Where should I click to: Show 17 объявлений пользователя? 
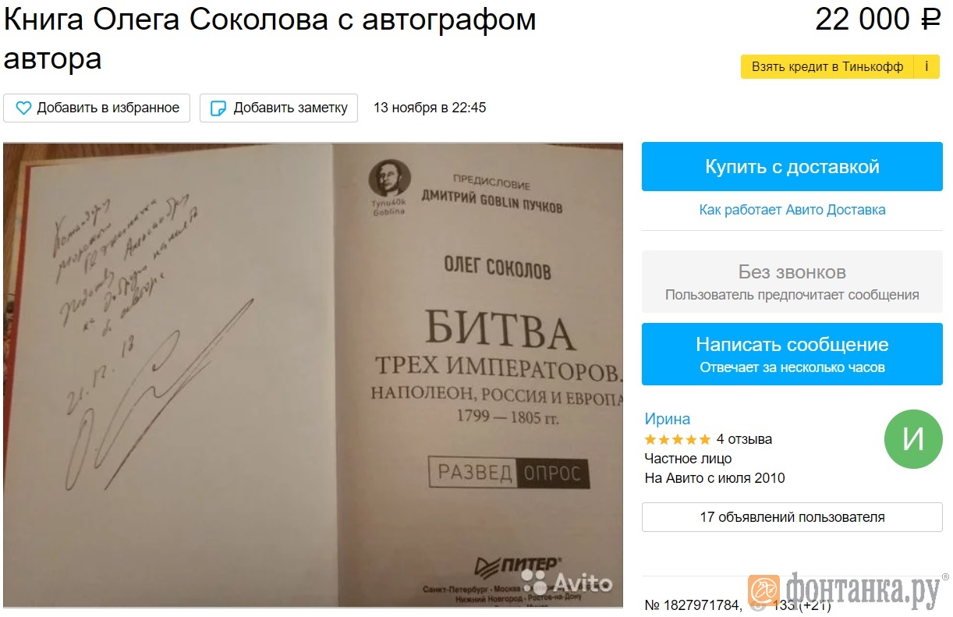(792, 517)
